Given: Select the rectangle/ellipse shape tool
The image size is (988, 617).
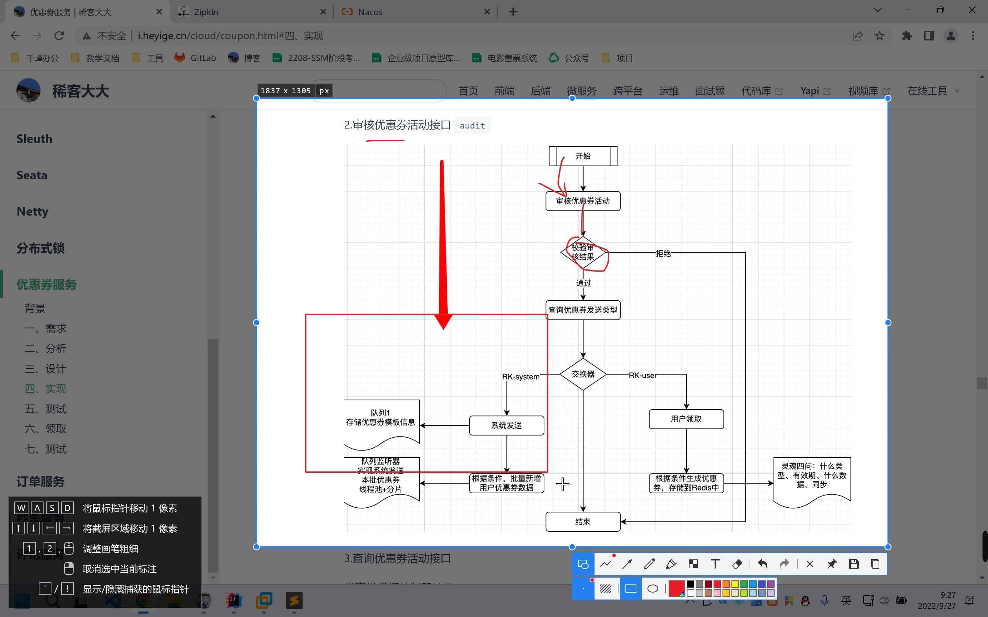Looking at the screenshot, I should click(583, 564).
